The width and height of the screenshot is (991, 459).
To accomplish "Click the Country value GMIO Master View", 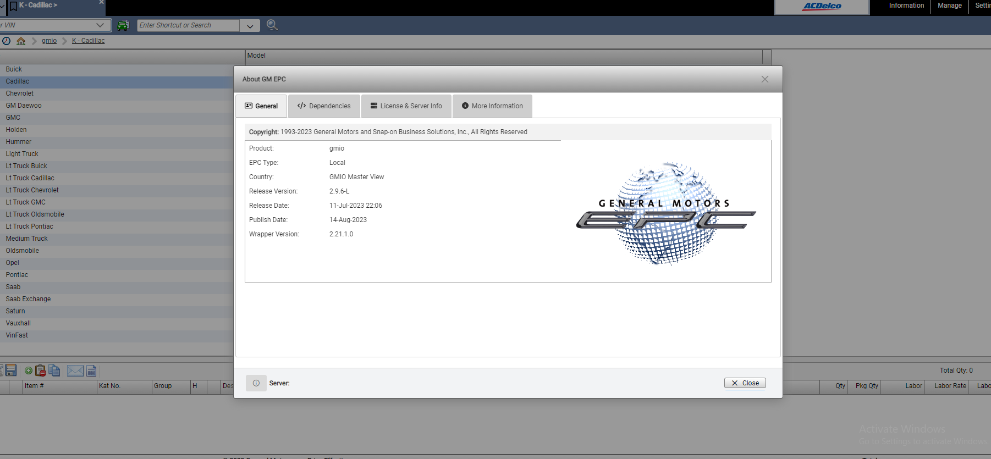I will tap(356, 177).
